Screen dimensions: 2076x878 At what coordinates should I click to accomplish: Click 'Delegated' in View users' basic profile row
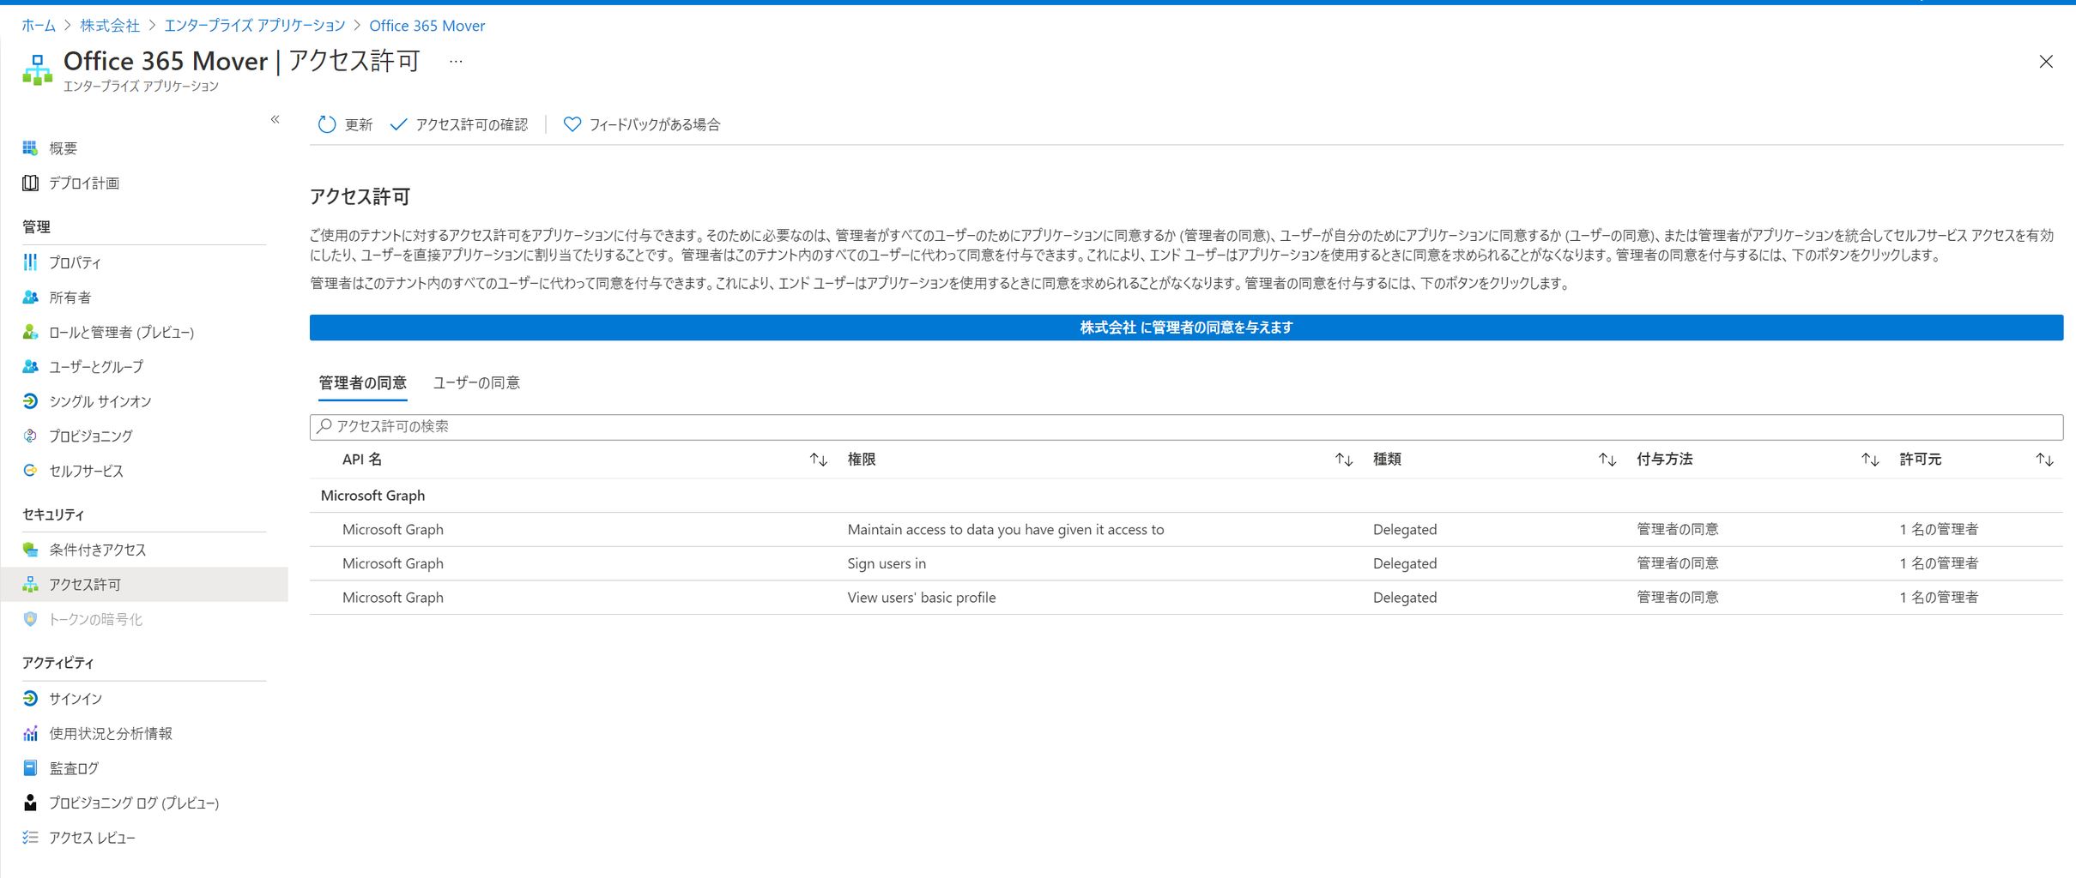click(1405, 598)
